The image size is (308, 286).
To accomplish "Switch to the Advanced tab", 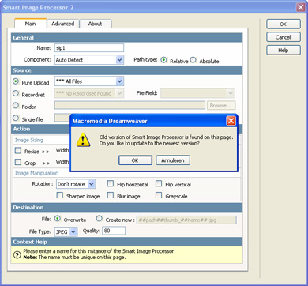I will tap(63, 24).
